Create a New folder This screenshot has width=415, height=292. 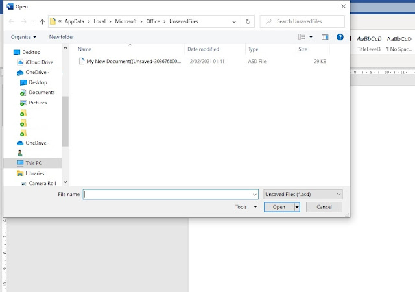(x=62, y=37)
